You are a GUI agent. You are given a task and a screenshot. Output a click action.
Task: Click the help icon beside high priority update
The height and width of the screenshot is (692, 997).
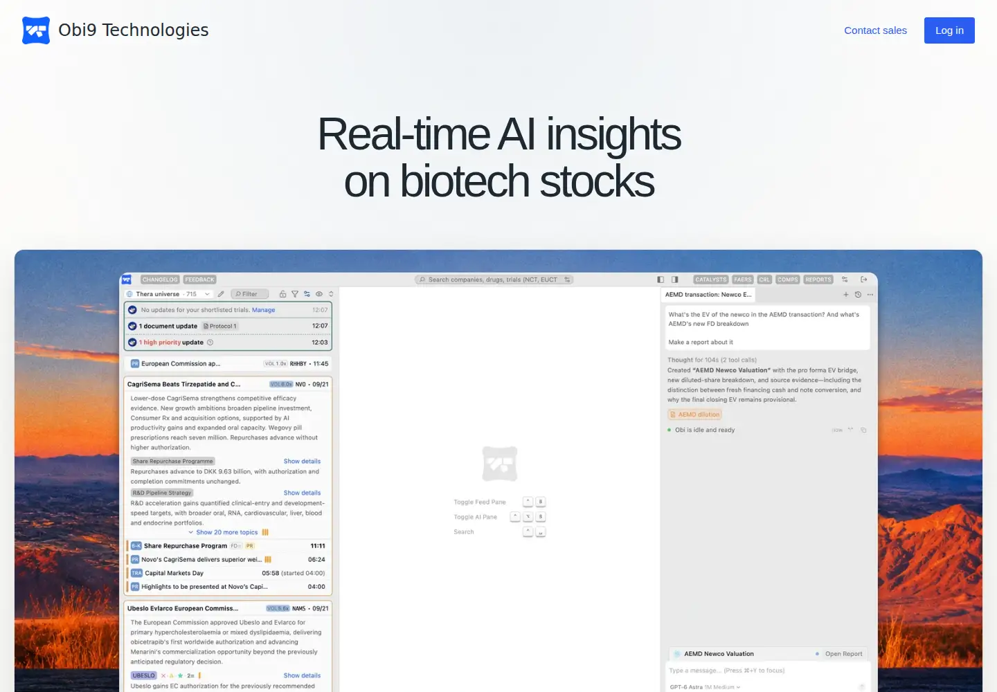pos(210,343)
